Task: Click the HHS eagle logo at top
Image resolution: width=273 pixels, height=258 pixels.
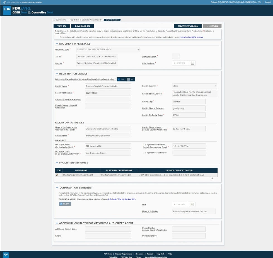Action: click(x=5, y=2)
